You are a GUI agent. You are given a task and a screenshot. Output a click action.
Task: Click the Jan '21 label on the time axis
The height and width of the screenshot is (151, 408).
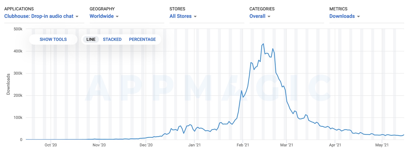pos(195,145)
